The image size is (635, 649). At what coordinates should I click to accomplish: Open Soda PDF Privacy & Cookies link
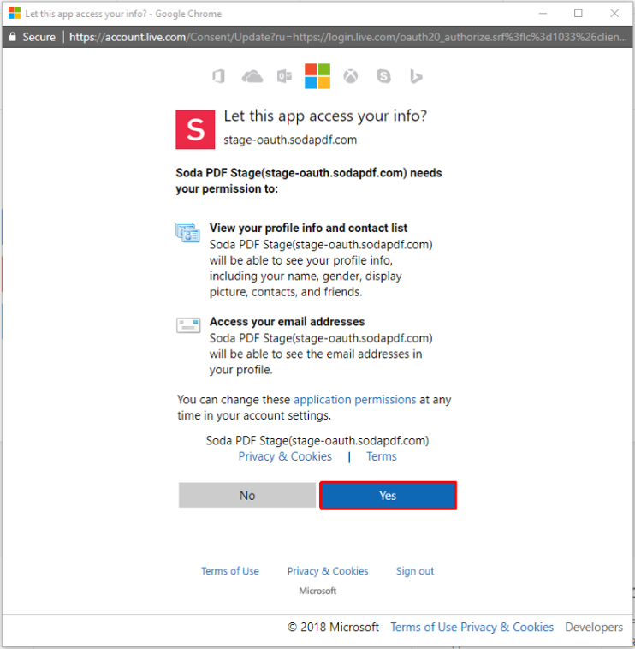(x=285, y=456)
